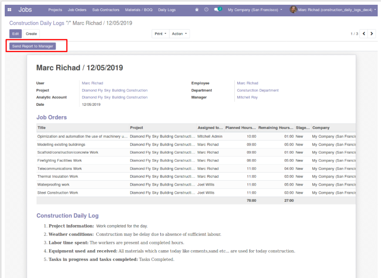Screen dimensions: 381x278
Task: Expand the Print dropdown
Action: click(x=160, y=34)
